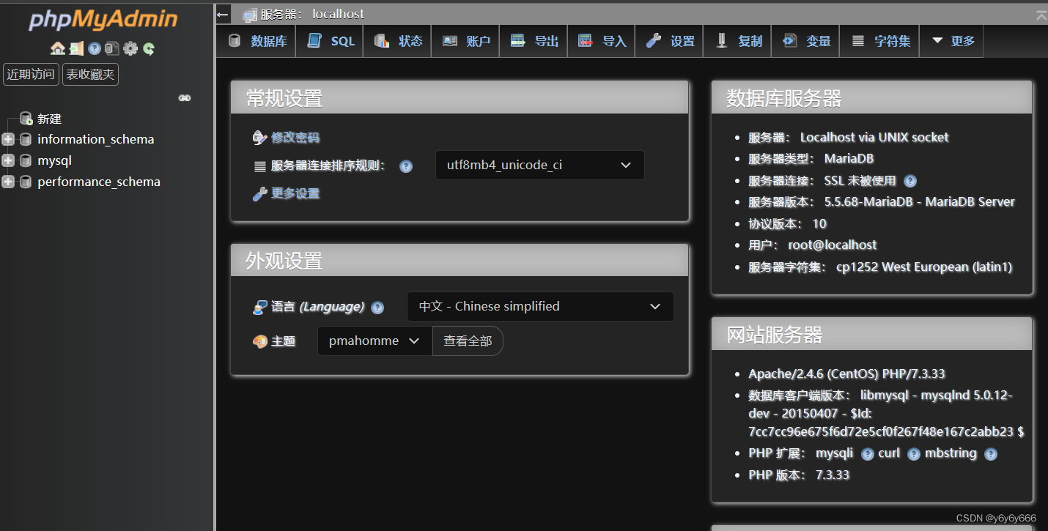Click the cp1252 West European (latin1) text
Screen dimensions: 1048x531
point(924,267)
